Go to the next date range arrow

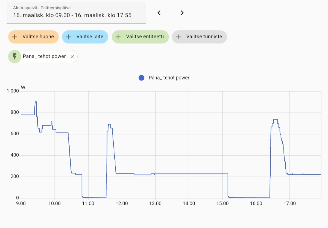tap(182, 13)
